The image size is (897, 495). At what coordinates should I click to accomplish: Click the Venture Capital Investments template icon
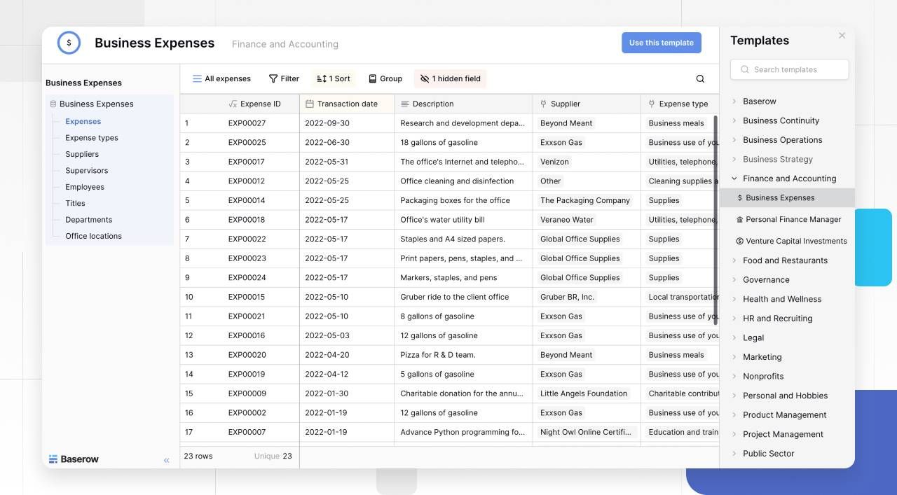739,242
